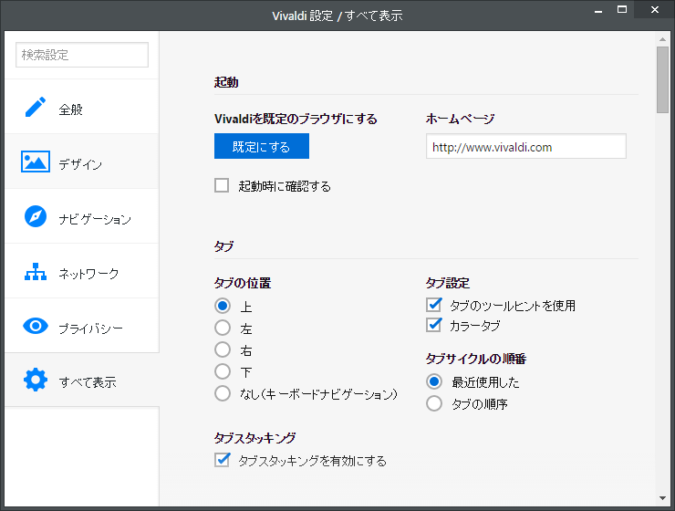Click the compass icon for ナビゲーション

pos(36,216)
